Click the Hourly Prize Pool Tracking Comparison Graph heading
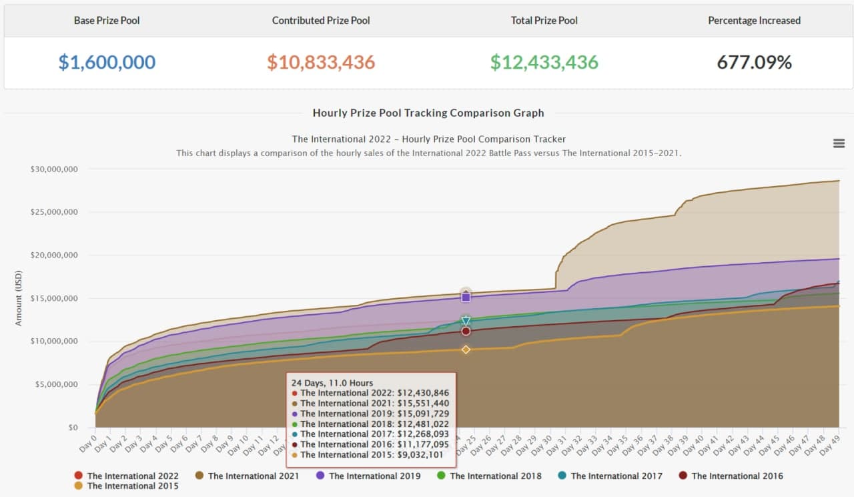 pyautogui.click(x=428, y=113)
